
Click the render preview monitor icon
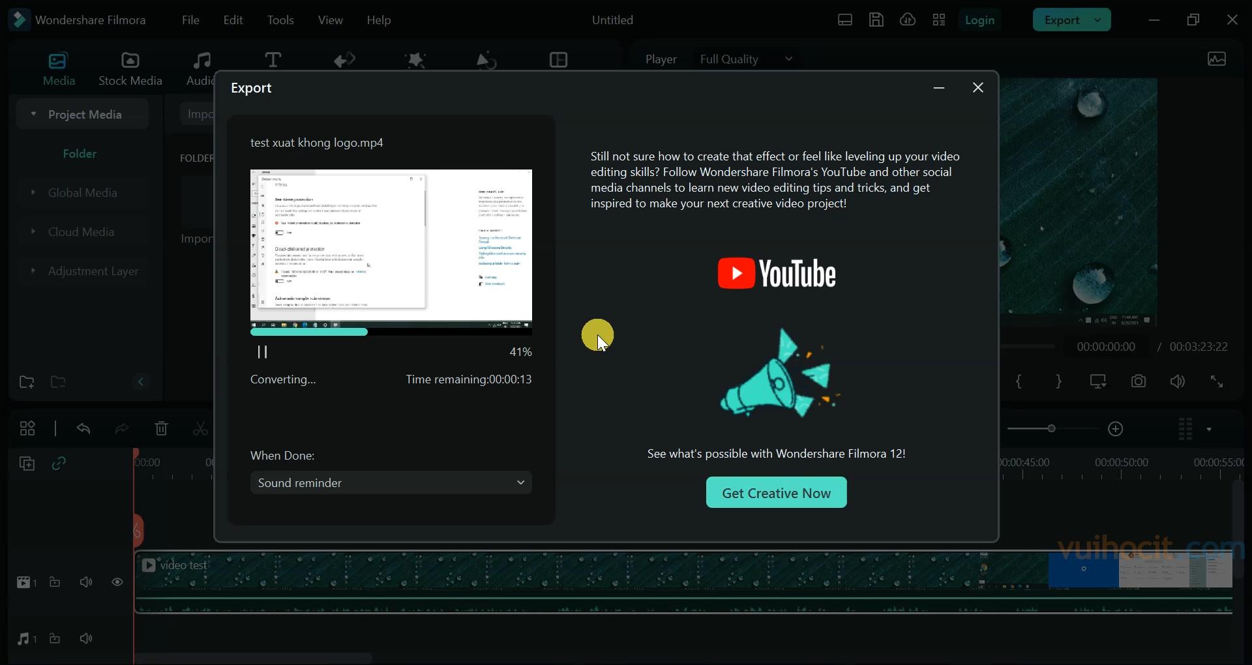1099,381
